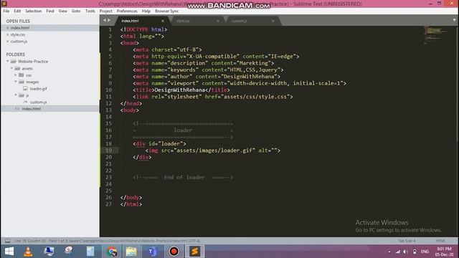Screen dimensions: 459x258
Task: Open the Tools menu
Action: click(x=90, y=11)
